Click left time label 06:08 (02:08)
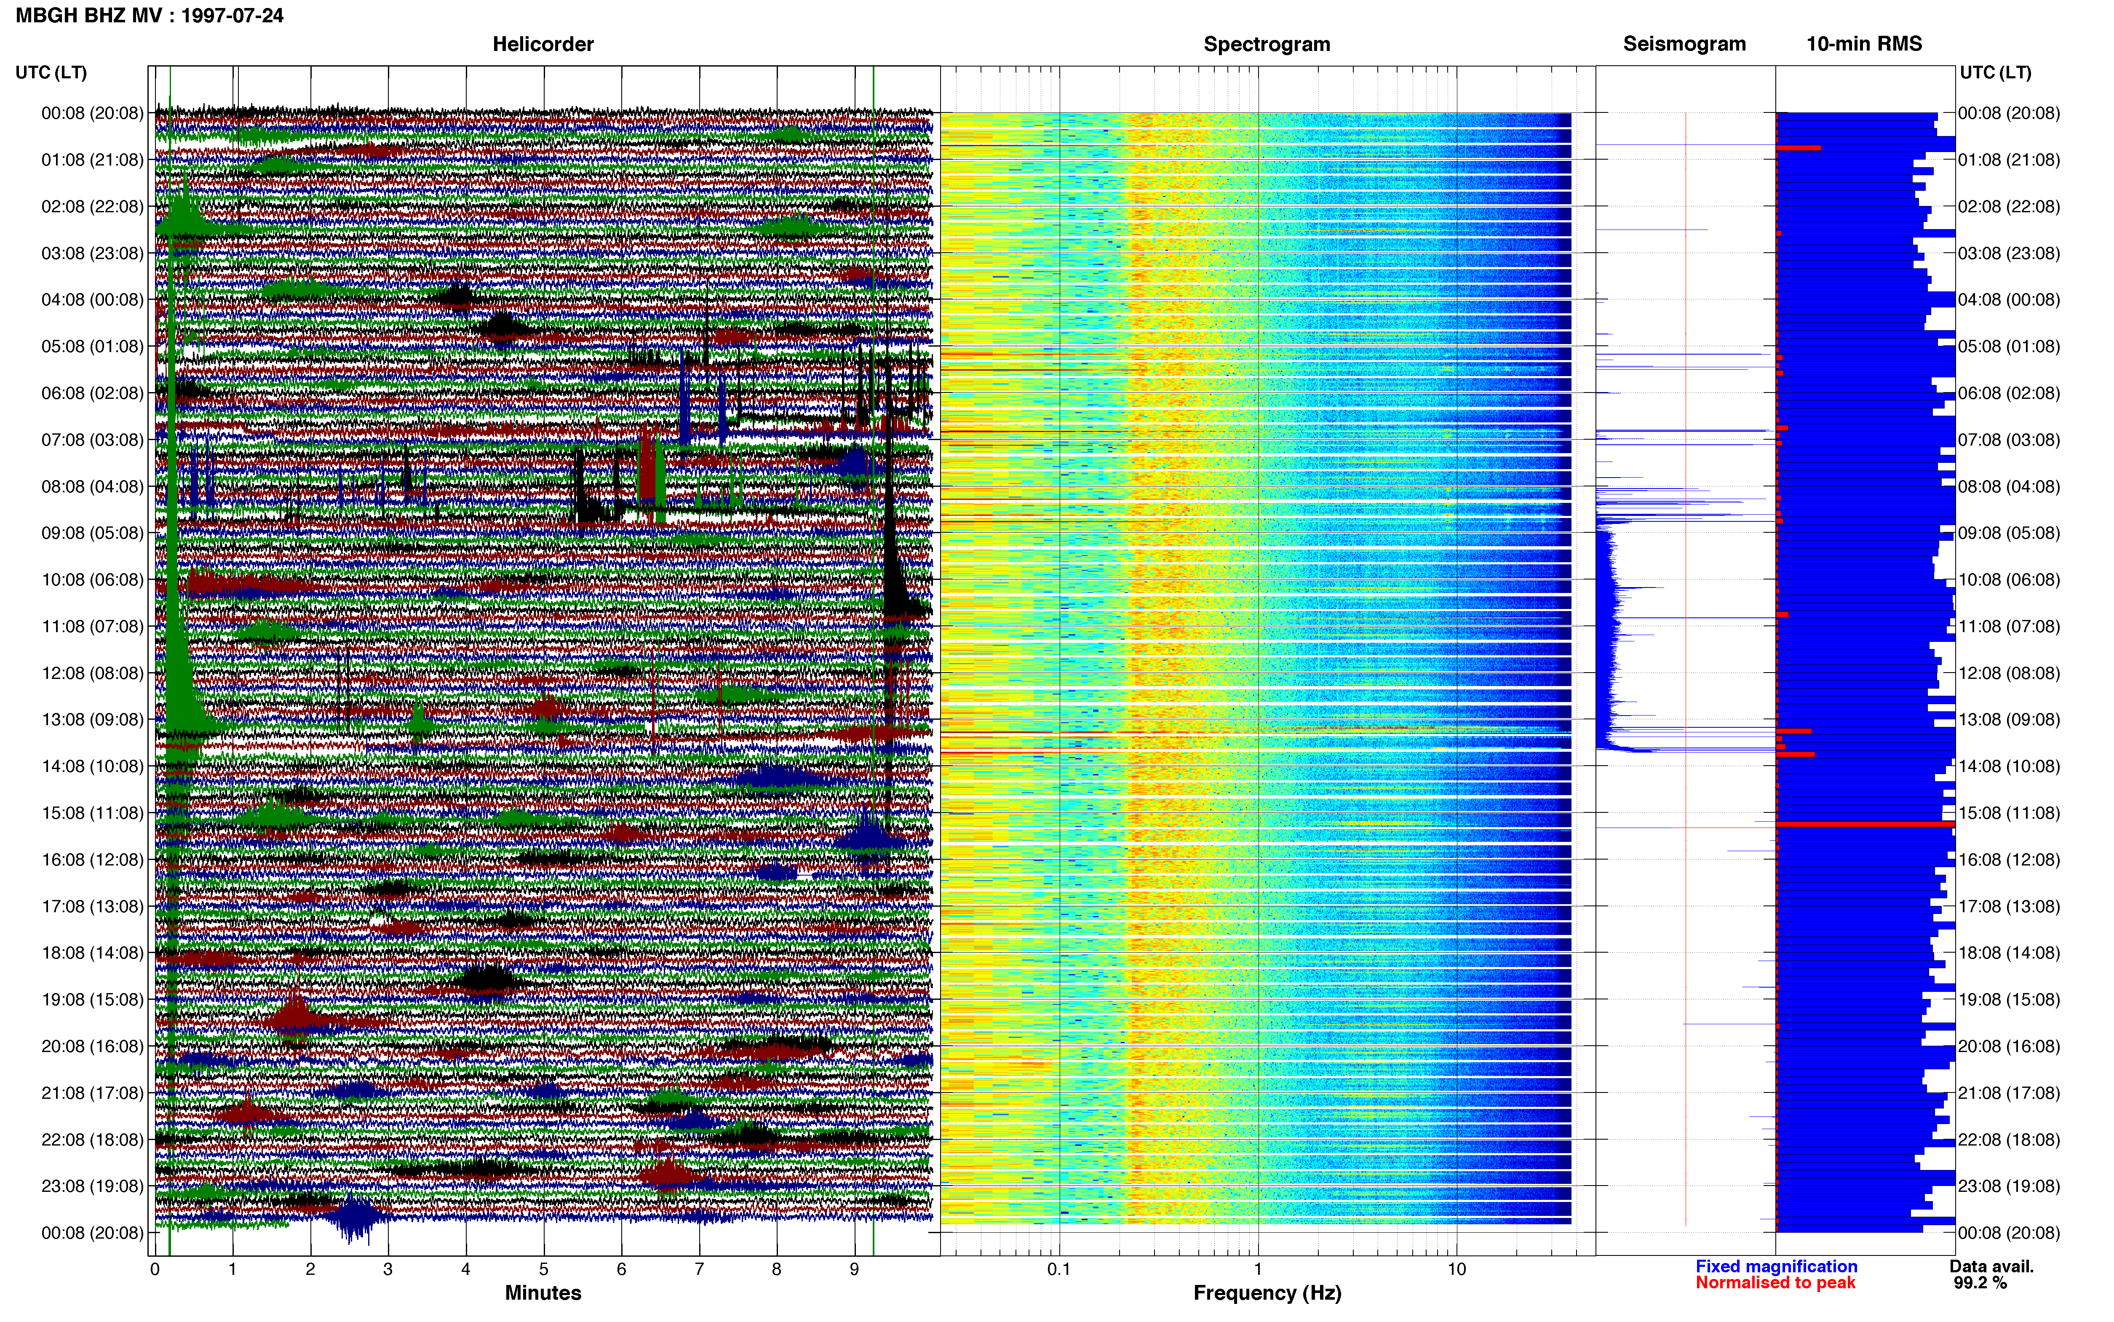2114x1322 pixels. pos(93,393)
